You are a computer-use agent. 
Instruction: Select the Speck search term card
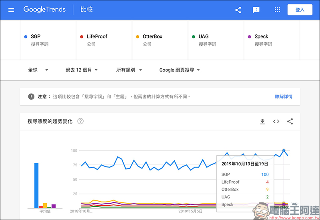click(x=272, y=40)
